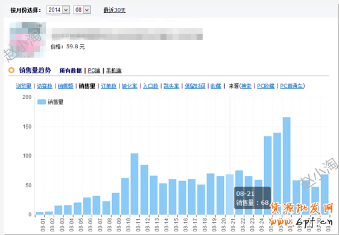Show the 浏览量 metric
The height and width of the screenshot is (235, 339).
point(24,86)
